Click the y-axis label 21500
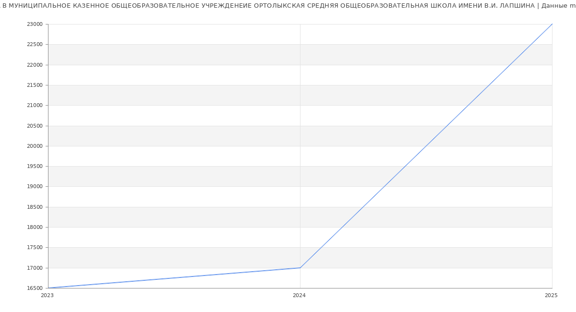The width and height of the screenshot is (576, 312). tap(35, 85)
